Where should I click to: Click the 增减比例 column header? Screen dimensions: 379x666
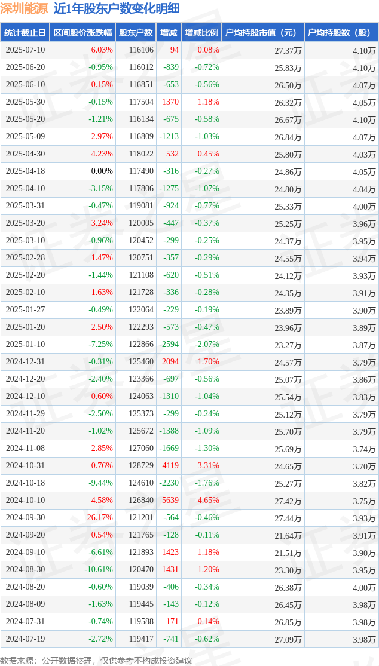coord(201,33)
